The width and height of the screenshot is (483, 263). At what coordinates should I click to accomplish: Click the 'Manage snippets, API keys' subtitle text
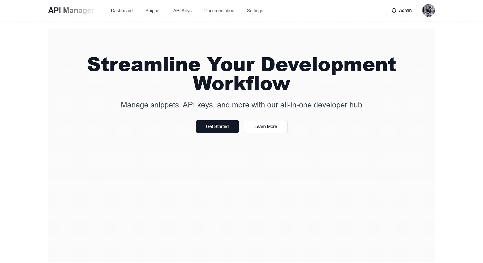[241, 105]
